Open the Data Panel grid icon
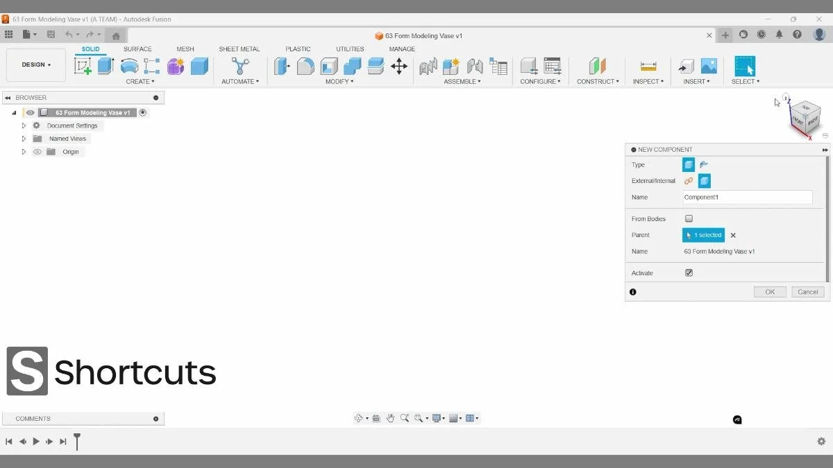This screenshot has width=833, height=468. click(8, 34)
